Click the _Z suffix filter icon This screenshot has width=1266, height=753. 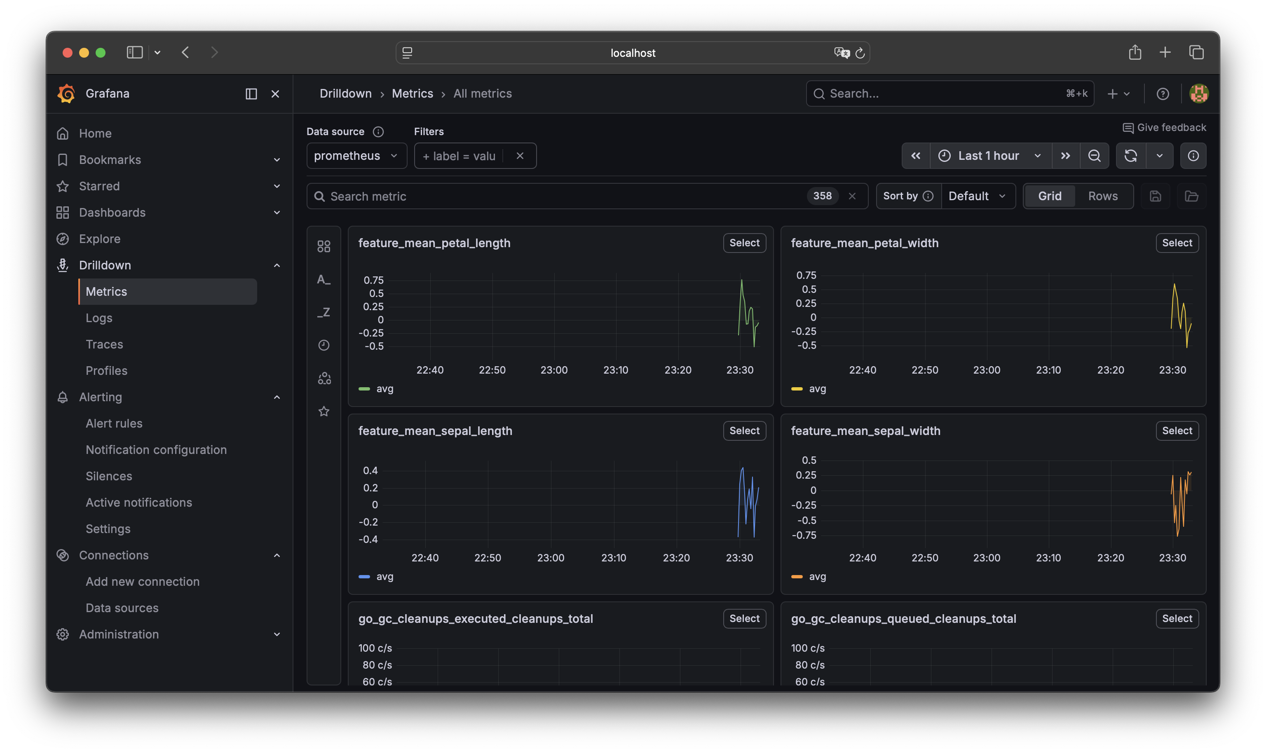[324, 313]
